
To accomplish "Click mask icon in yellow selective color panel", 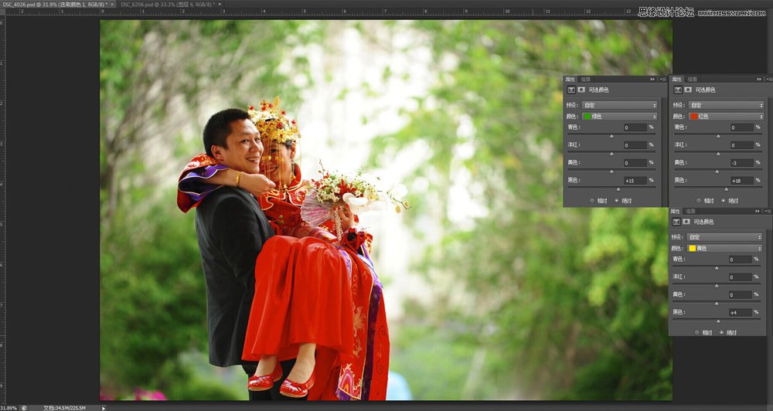I will pos(686,222).
